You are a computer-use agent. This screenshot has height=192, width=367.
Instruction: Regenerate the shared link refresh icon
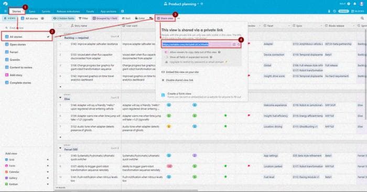tap(239, 45)
